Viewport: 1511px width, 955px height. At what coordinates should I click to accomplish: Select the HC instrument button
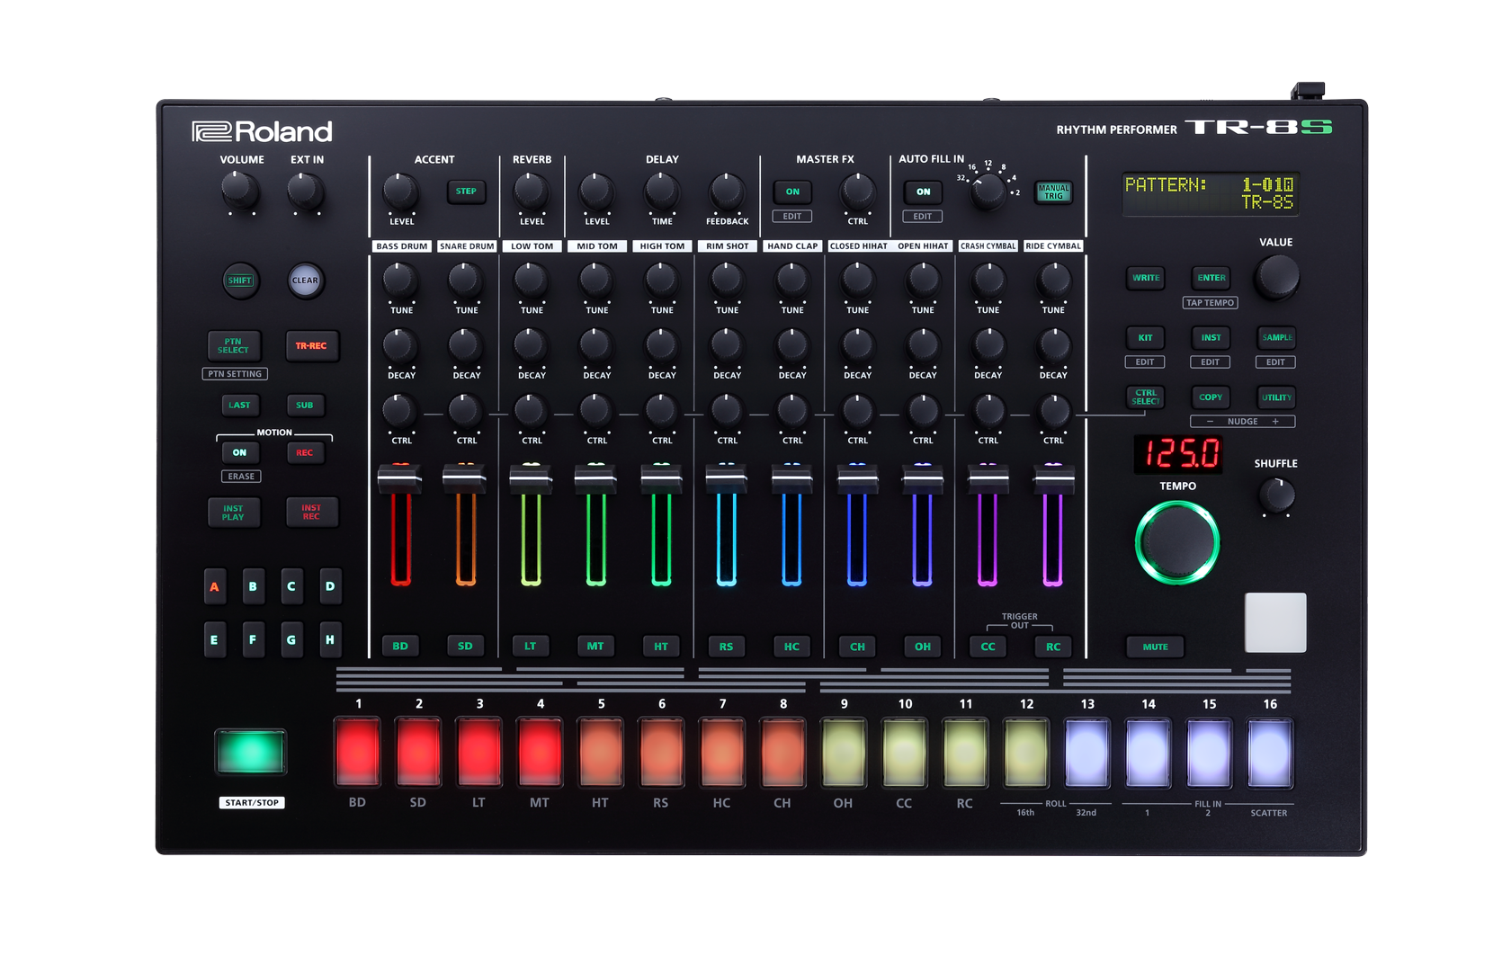(791, 647)
